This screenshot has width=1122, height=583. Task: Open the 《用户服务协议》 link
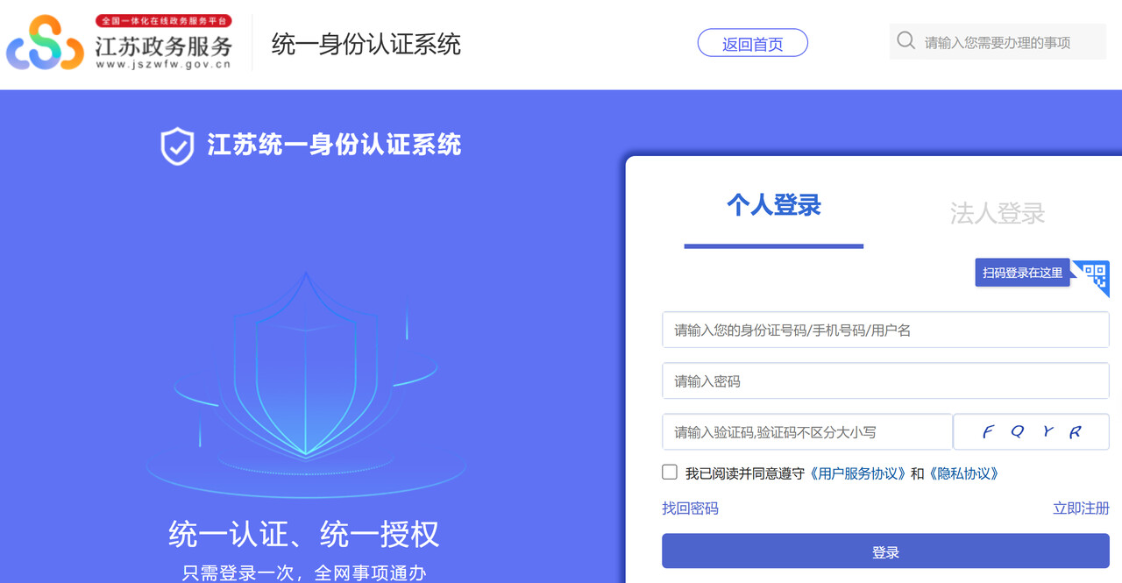point(856,473)
